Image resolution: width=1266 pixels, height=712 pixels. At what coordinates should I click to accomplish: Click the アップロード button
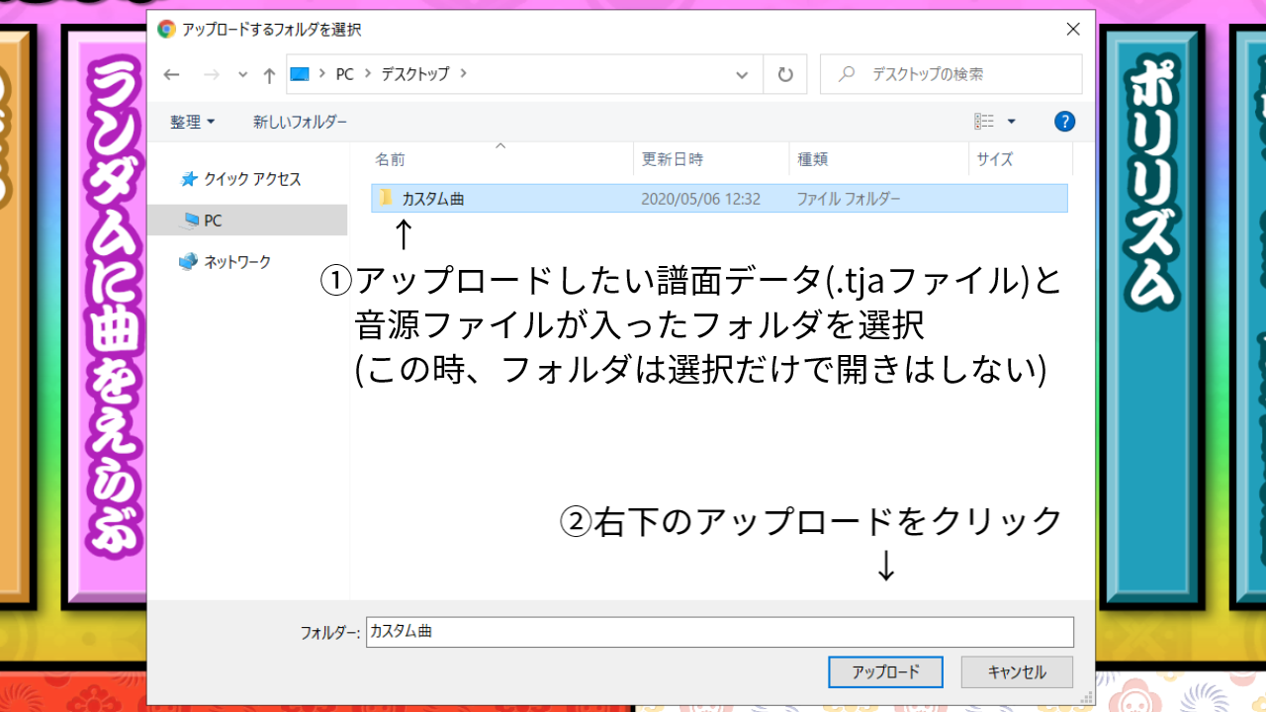885,671
